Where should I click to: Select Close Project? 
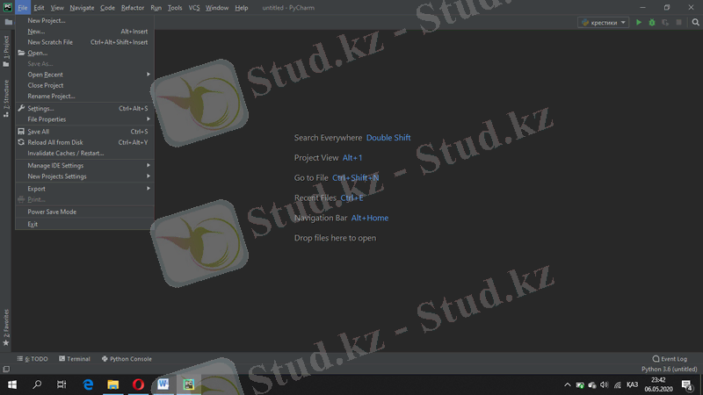[84, 85]
